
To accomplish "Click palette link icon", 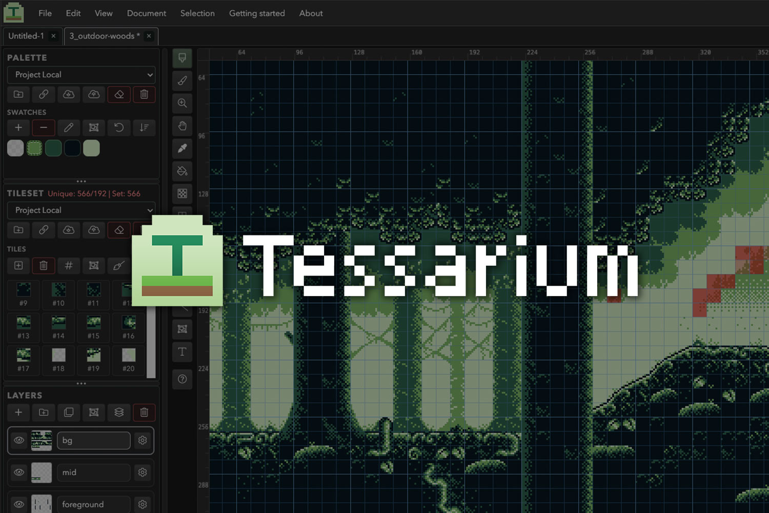I will point(44,94).
